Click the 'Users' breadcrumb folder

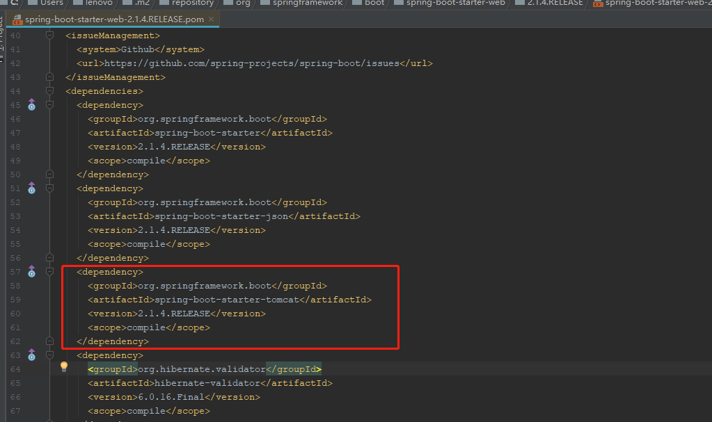coord(46,3)
